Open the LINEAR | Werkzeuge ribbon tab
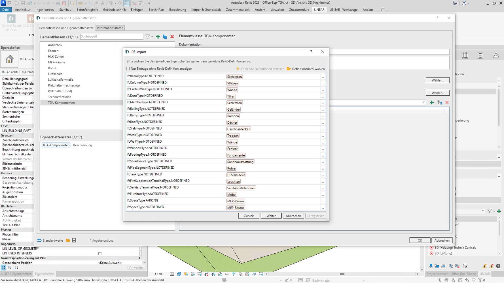 click(x=344, y=10)
